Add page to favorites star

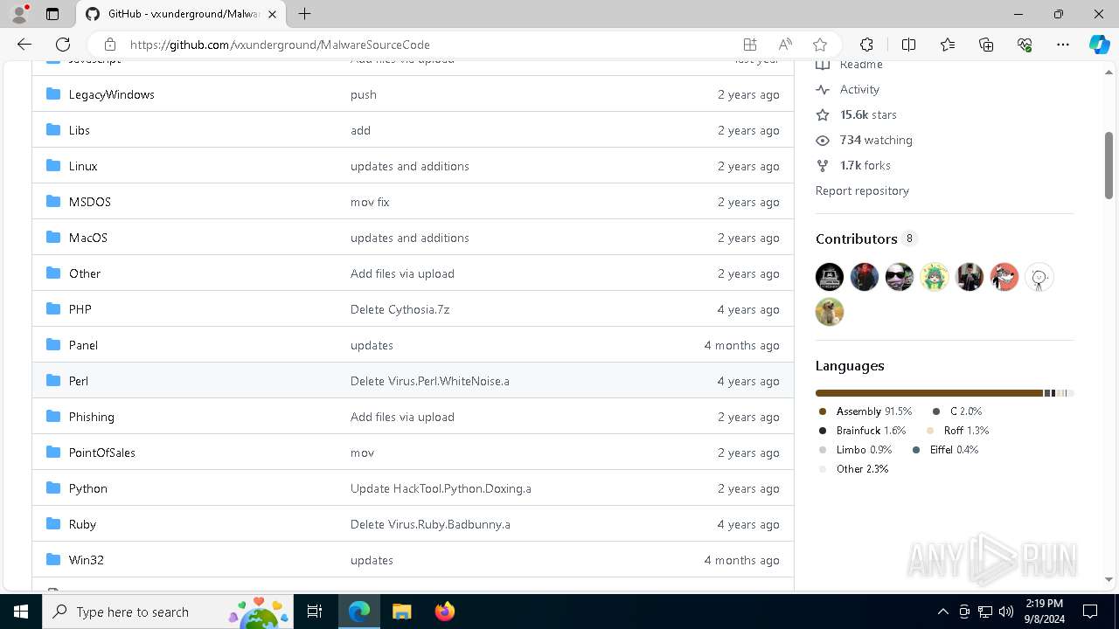pyautogui.click(x=820, y=45)
